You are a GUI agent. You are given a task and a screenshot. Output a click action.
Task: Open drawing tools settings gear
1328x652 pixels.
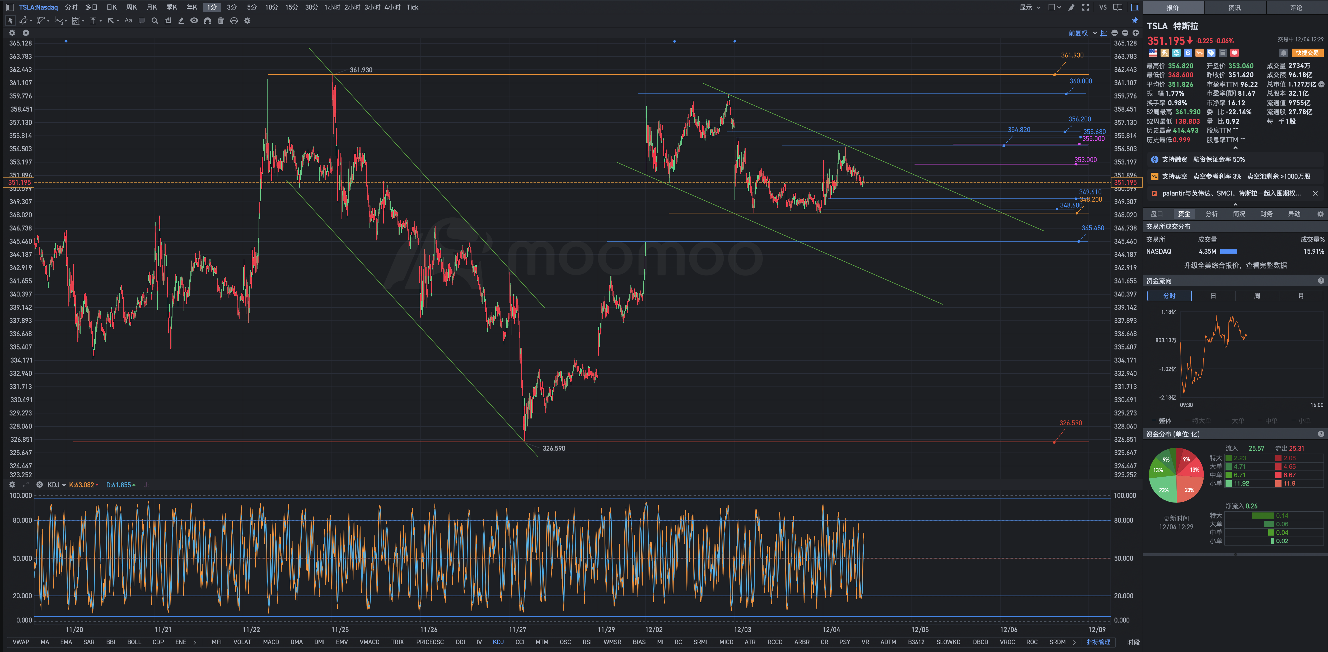[x=247, y=21]
